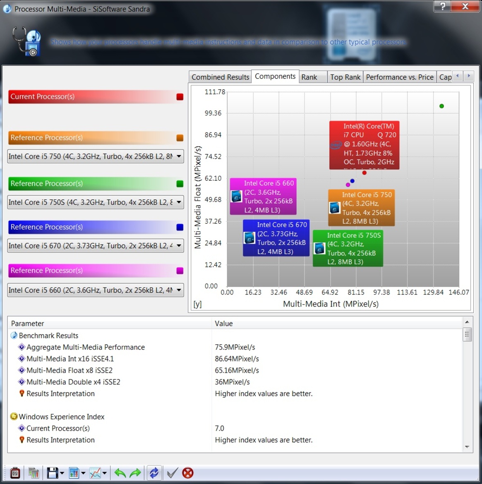The height and width of the screenshot is (484, 482).
Task: Click the CPU box icon in Core i5 750S label
Action: (x=319, y=249)
